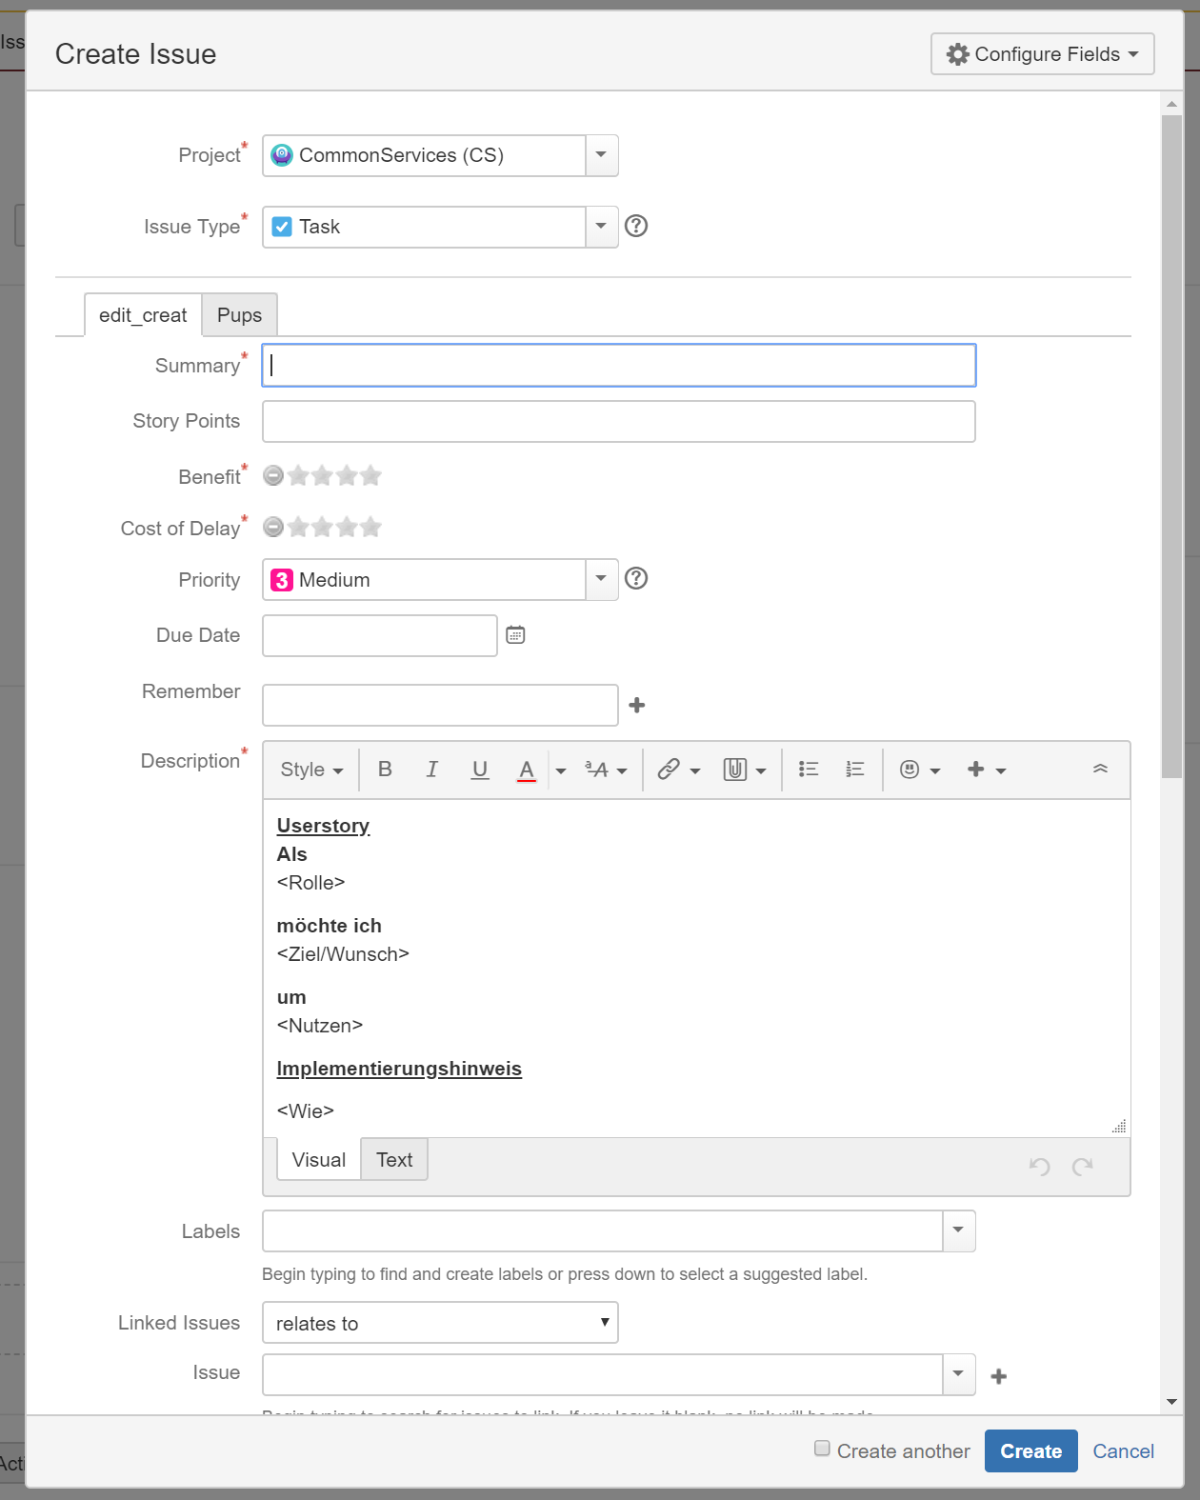
Task: Toggle bold formatting in Description toolbar
Action: pos(385,770)
